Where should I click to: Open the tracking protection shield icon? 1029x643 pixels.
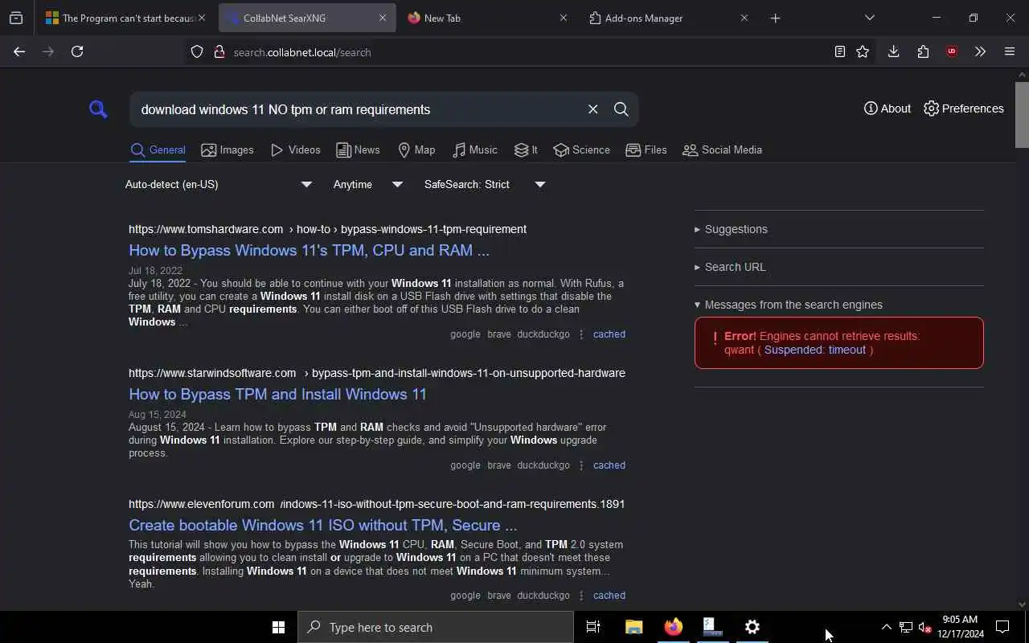[x=197, y=52]
